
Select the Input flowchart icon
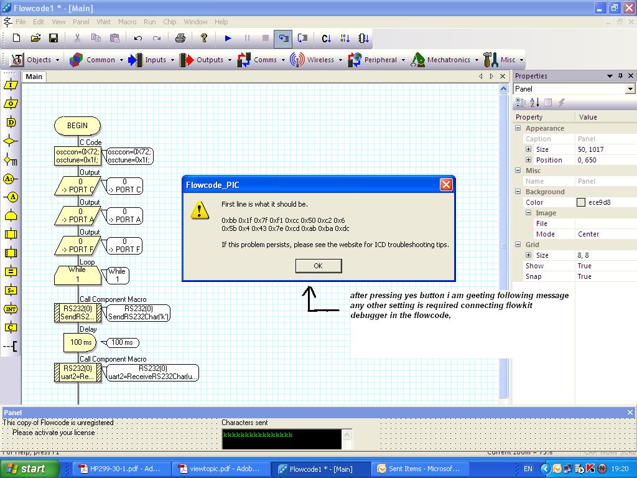point(11,85)
